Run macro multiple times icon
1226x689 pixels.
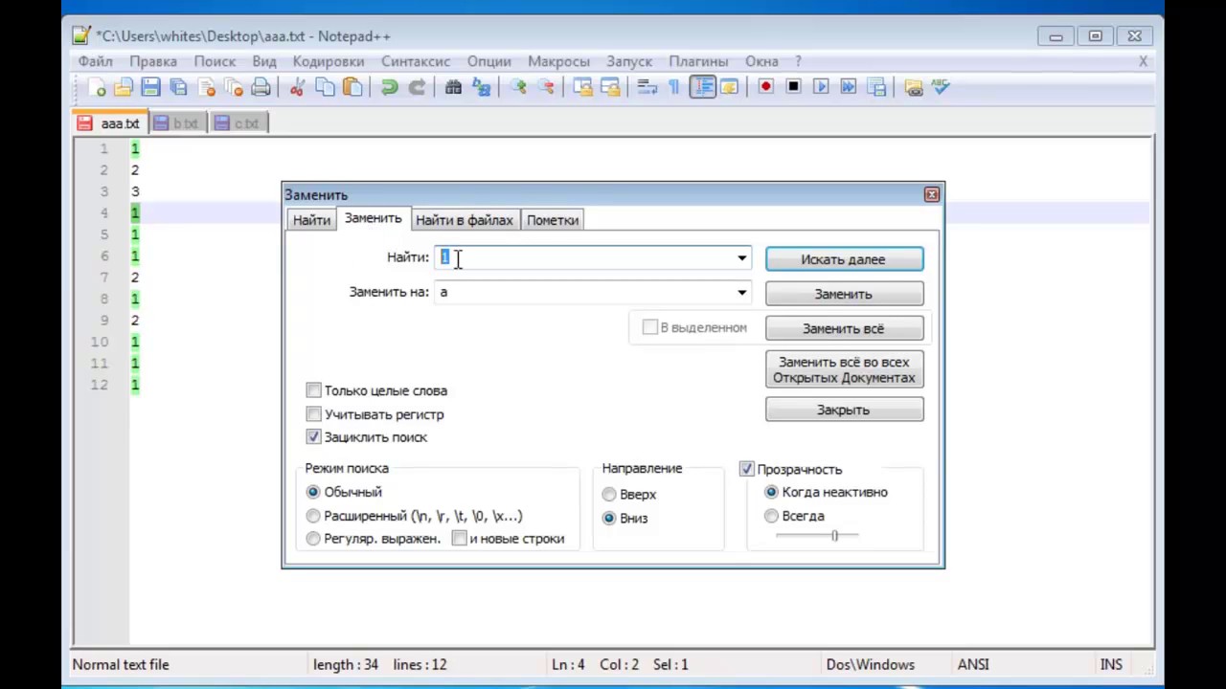pyautogui.click(x=849, y=87)
